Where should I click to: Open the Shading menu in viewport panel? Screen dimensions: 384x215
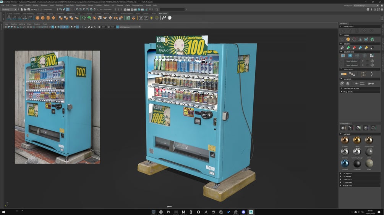coord(13,24)
